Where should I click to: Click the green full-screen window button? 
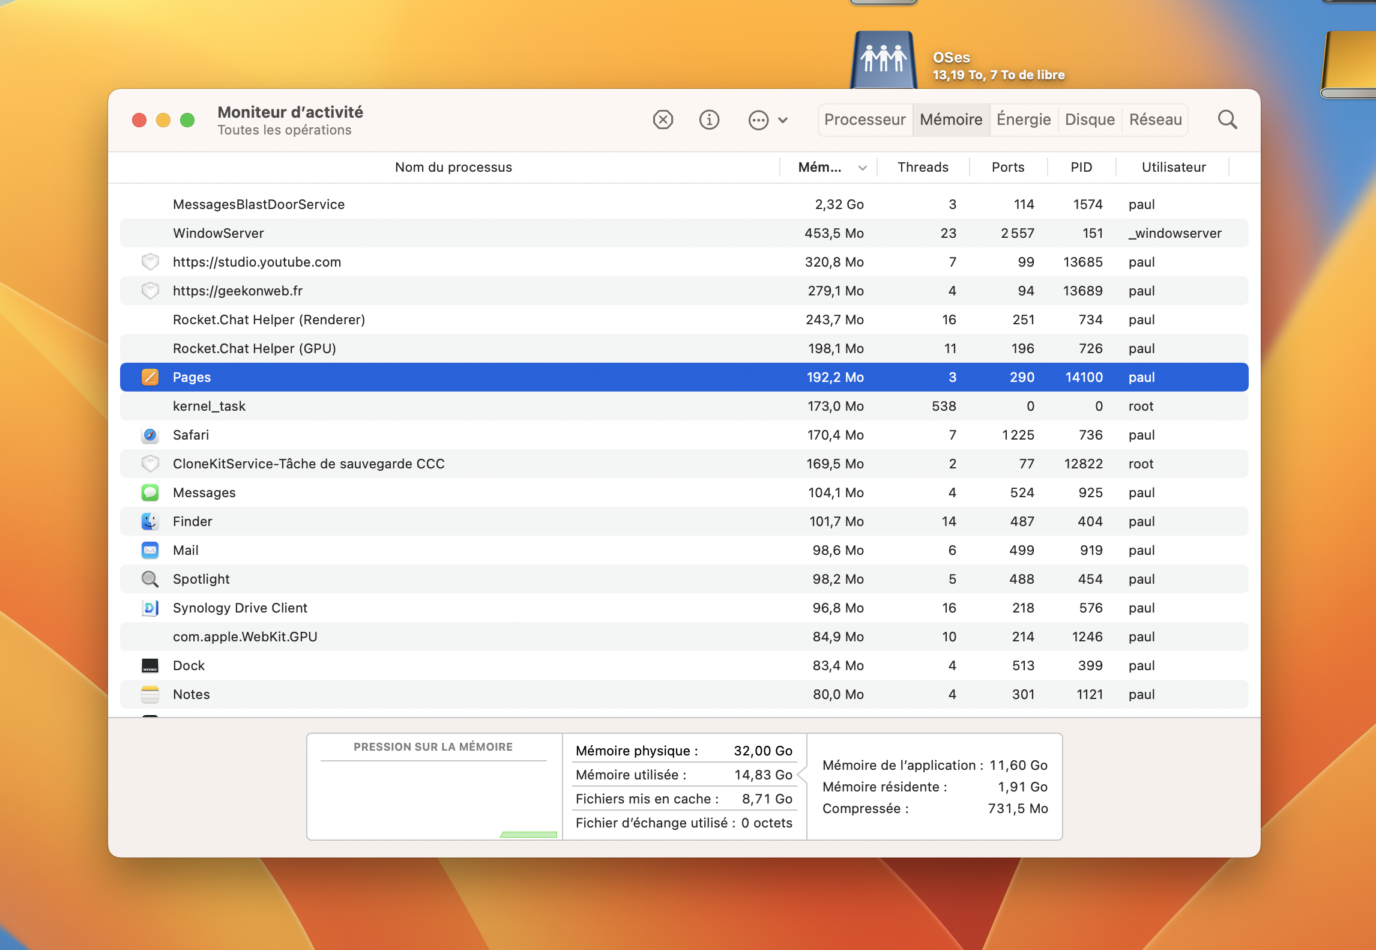coord(187,120)
